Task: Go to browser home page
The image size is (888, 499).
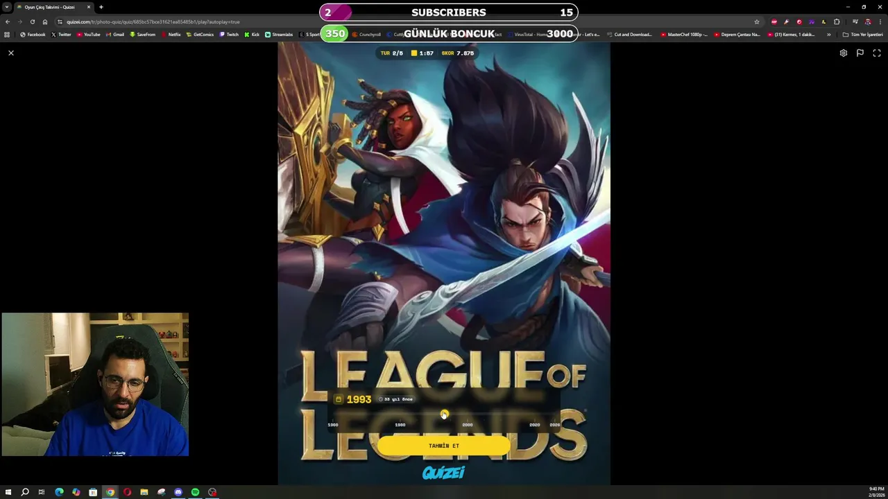Action: [45, 21]
